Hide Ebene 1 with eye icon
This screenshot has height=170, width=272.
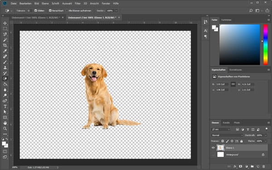coord(213,148)
